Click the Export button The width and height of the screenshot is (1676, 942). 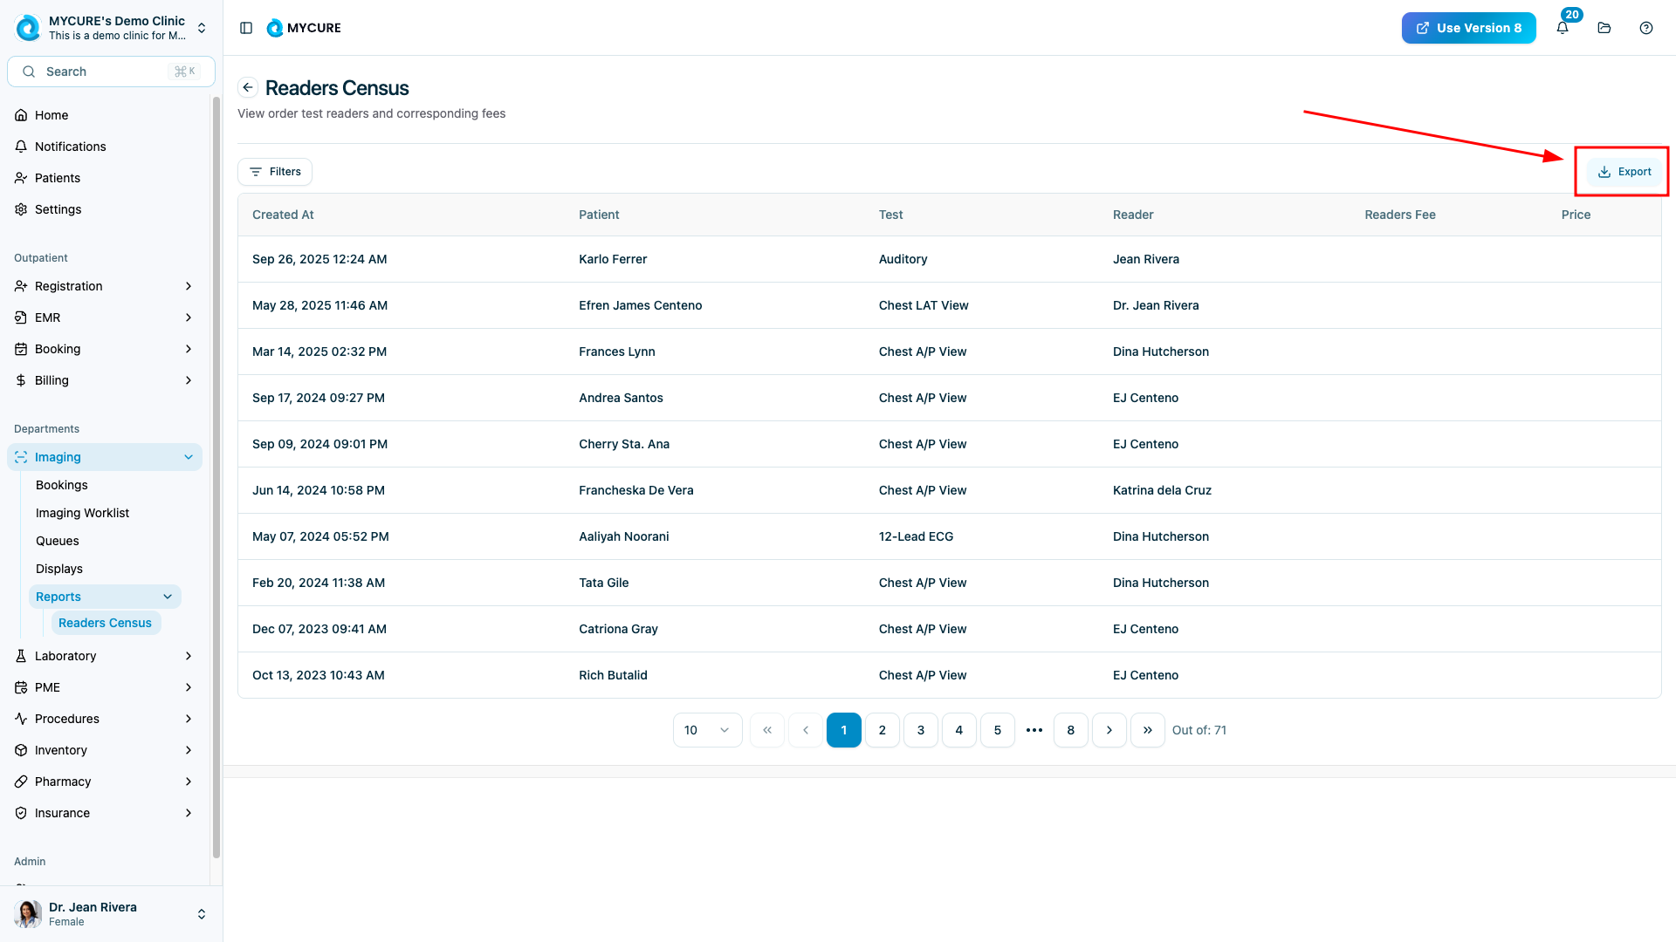(1624, 172)
